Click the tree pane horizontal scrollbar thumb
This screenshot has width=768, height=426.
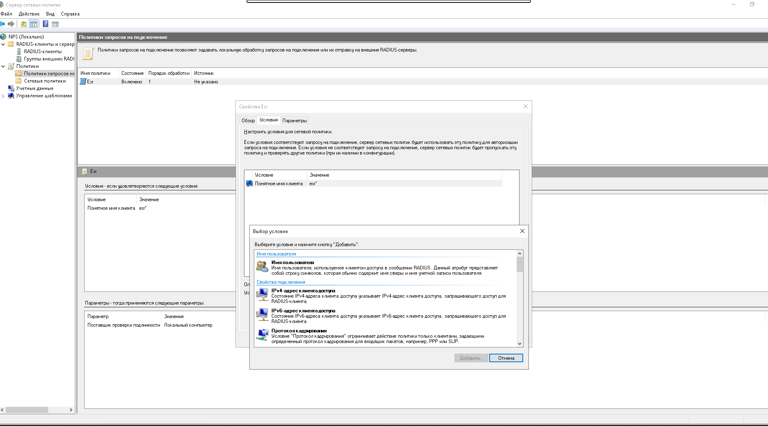tap(27, 410)
